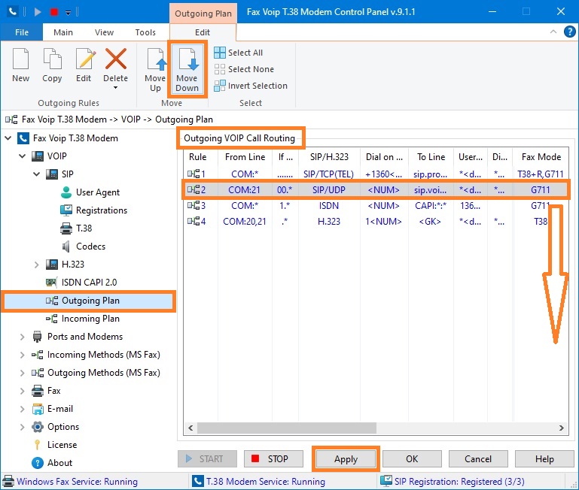Click the red stop icon in quick access toolbar
Image resolution: width=579 pixels, height=490 pixels.
[54, 12]
